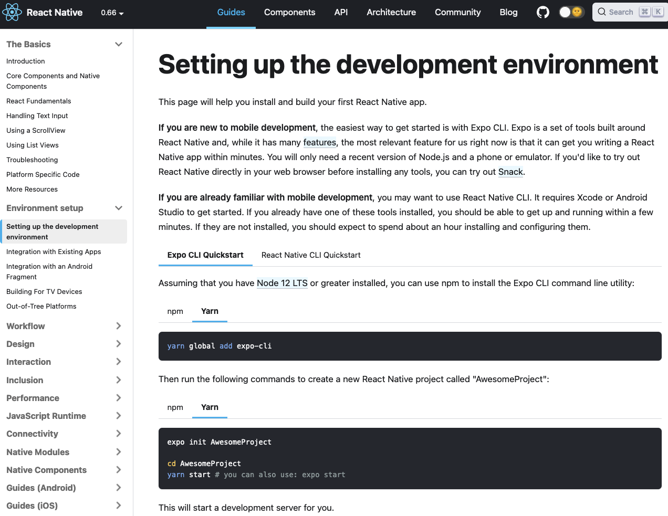This screenshot has width=668, height=516.
Task: Open the GitHub repository icon
Action: (543, 12)
